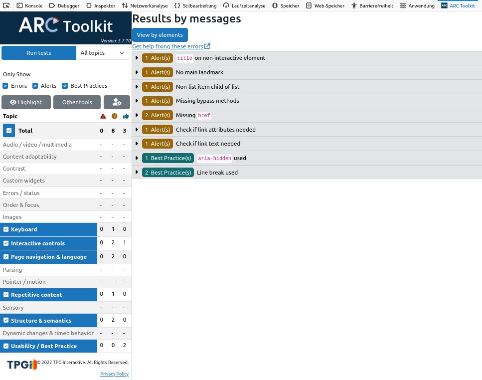This screenshot has height=380, width=482.
Task: Click the View by elements button
Action: (160, 35)
